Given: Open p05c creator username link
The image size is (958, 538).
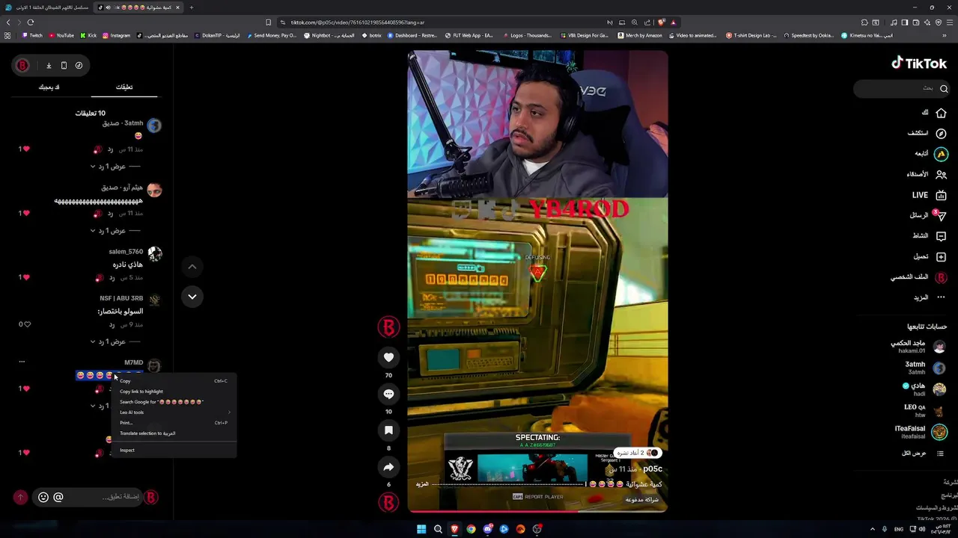Looking at the screenshot, I should [x=653, y=469].
